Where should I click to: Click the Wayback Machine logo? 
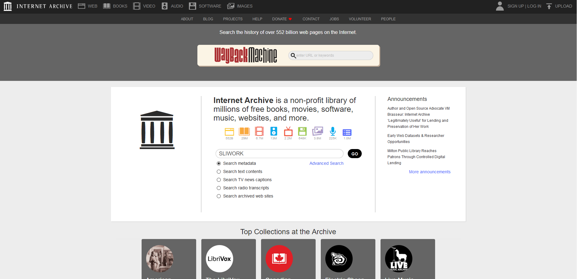point(246,55)
